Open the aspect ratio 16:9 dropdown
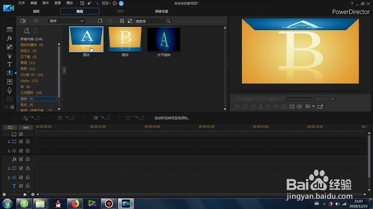This screenshot has width=373, height=209. (106, 3)
